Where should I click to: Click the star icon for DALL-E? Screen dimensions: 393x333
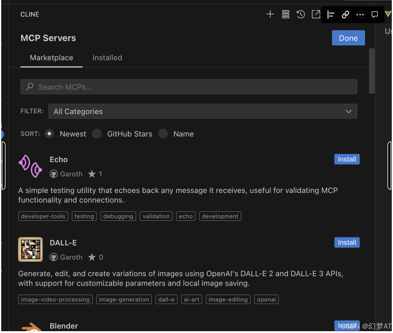pos(92,257)
